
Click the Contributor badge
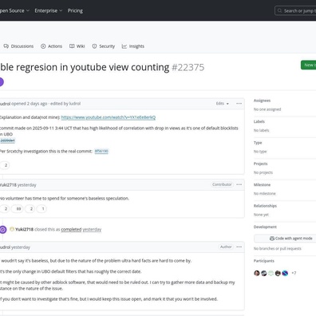(x=222, y=184)
